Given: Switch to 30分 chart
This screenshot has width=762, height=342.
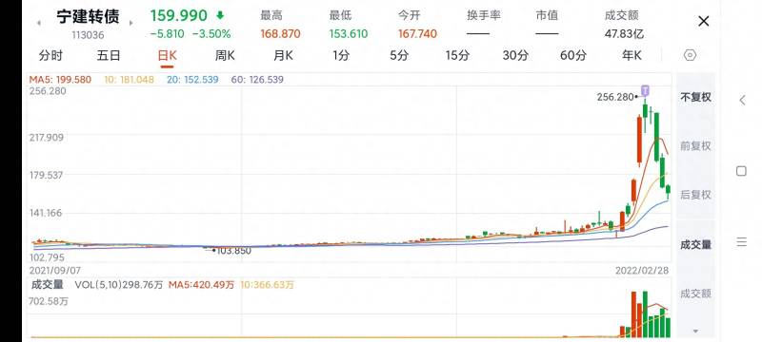Looking at the screenshot, I should coord(515,56).
